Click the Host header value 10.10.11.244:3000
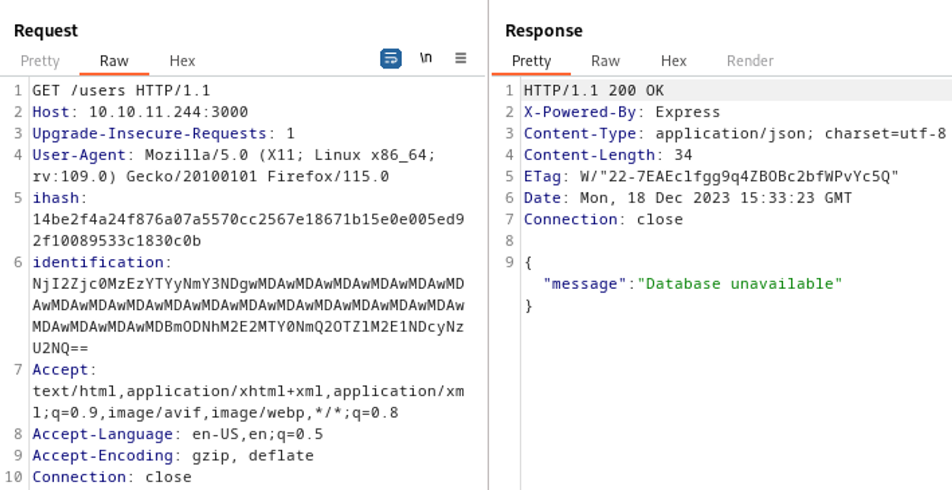Screen dimensions: 952x490 point(168,112)
